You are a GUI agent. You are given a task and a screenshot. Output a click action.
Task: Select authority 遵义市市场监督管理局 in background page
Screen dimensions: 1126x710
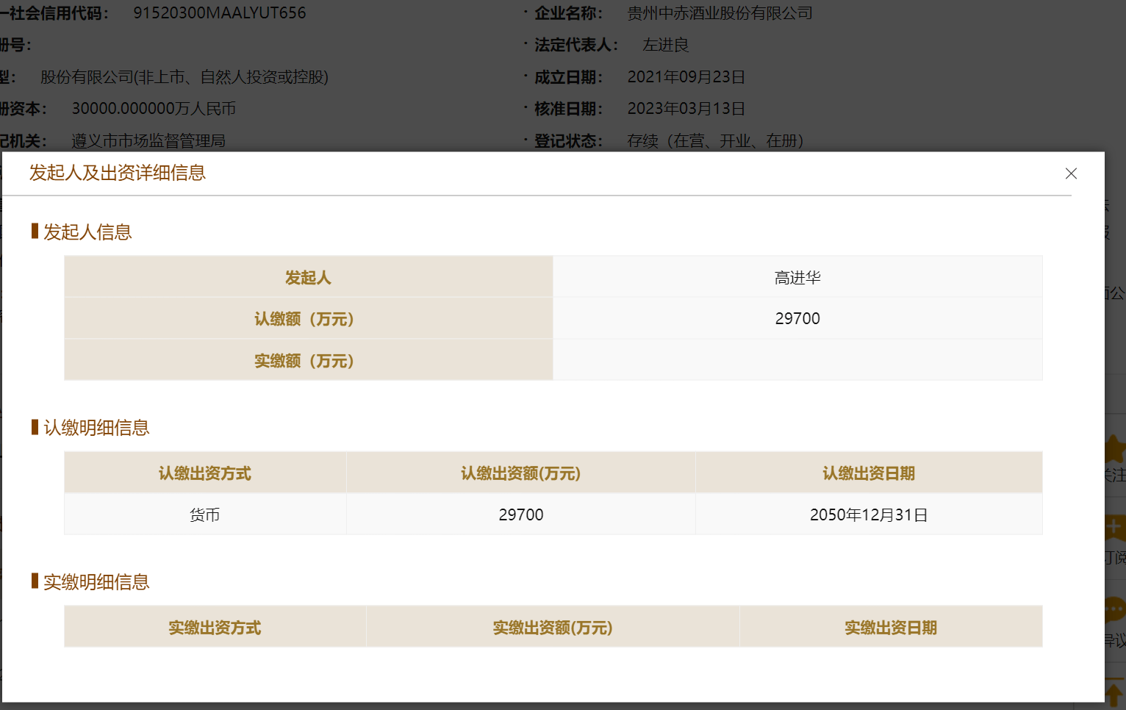coord(148,140)
